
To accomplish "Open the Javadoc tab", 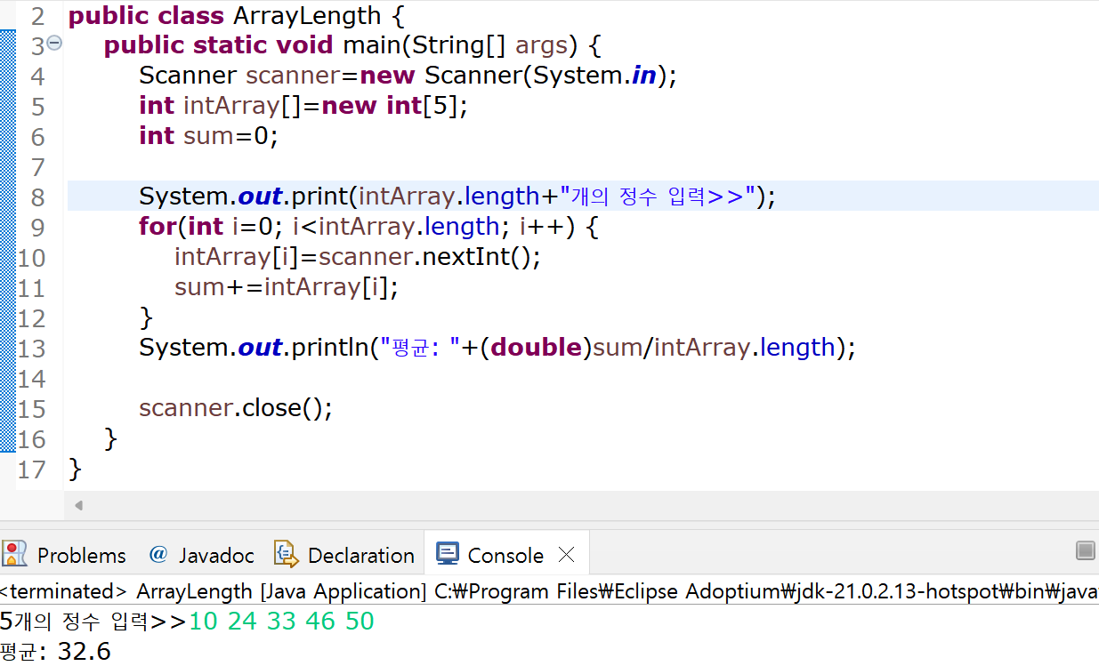I will [x=201, y=555].
